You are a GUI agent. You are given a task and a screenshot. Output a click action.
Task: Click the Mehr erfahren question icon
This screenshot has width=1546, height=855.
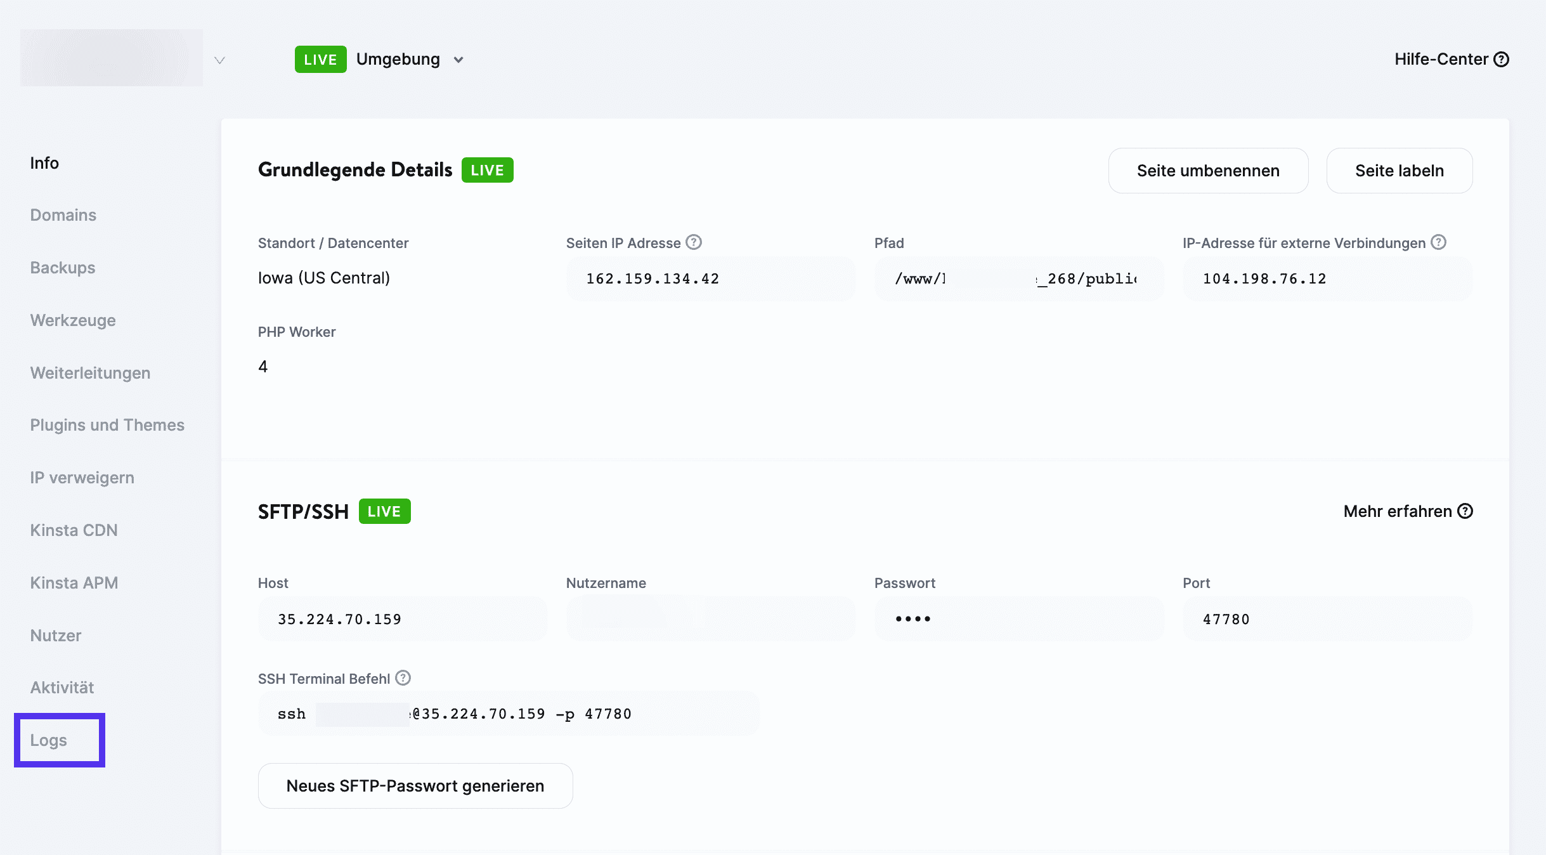(1465, 511)
